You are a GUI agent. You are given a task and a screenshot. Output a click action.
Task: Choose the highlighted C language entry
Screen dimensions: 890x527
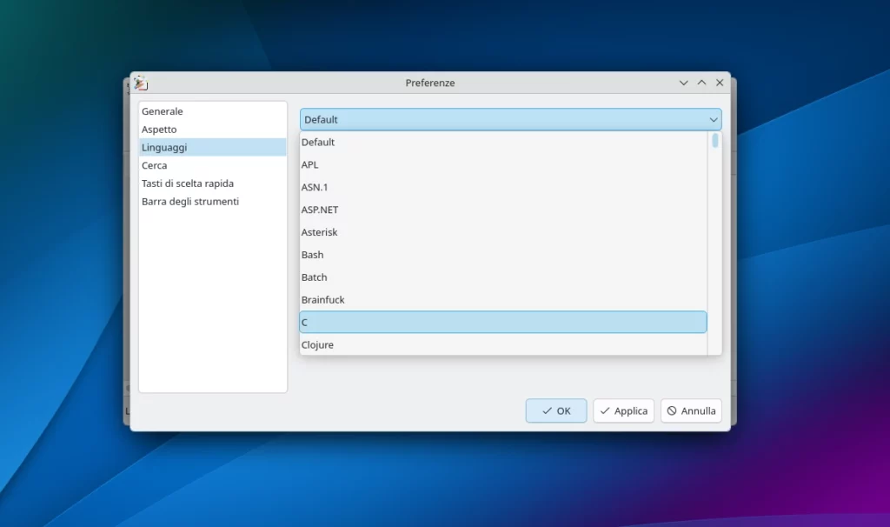(x=503, y=322)
